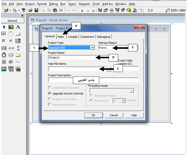Select the CheckBox control tool
This screenshot has height=155, width=187.
[4, 41]
